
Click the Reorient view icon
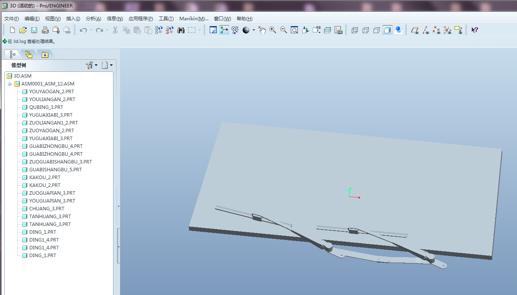305,30
